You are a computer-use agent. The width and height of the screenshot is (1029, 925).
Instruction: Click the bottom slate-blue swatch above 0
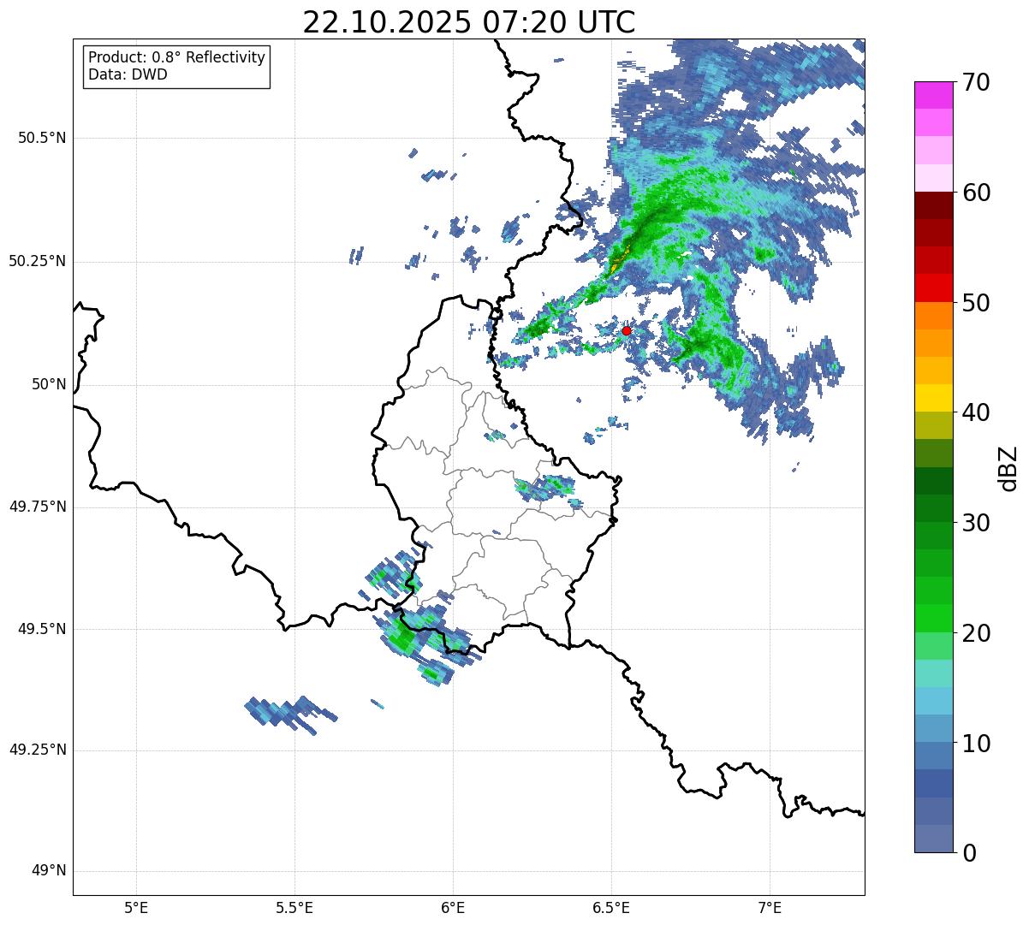pos(933,839)
